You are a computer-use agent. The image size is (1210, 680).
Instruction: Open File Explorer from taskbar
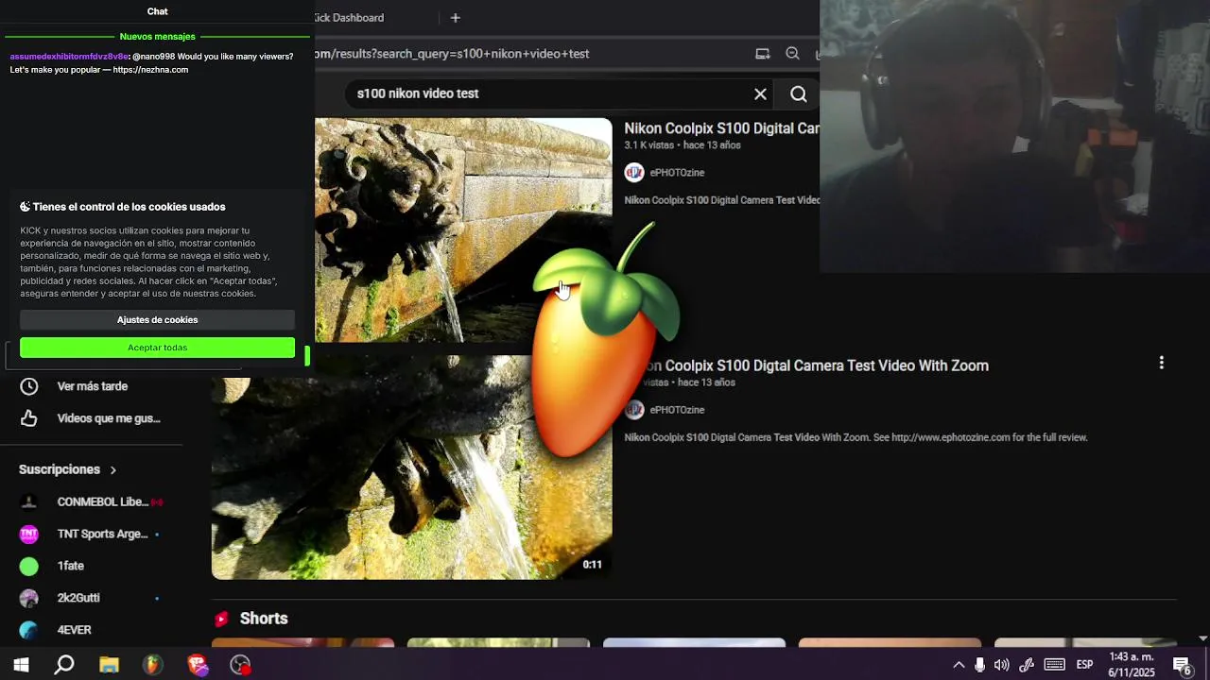[x=109, y=665]
